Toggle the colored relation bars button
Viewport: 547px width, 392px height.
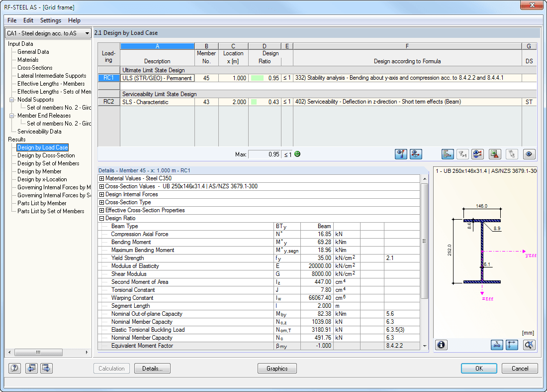[x=448, y=154]
